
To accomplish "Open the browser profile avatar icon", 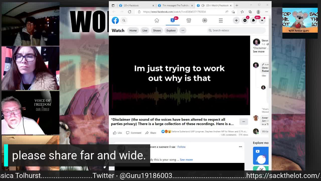I will 258,12.
